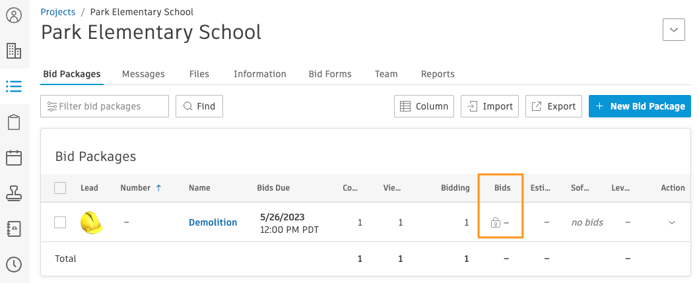Click the locked bids icon for Demolition
Image resolution: width=699 pixels, height=283 pixels.
pyautogui.click(x=496, y=223)
